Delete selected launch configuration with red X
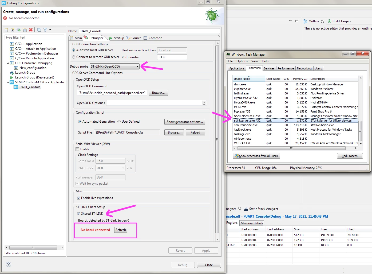The width and height of the screenshot is (372, 274). coord(31,30)
